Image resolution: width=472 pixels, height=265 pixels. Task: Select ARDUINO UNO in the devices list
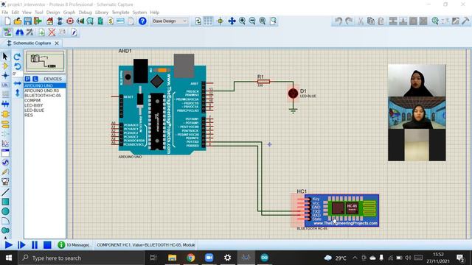click(x=45, y=85)
